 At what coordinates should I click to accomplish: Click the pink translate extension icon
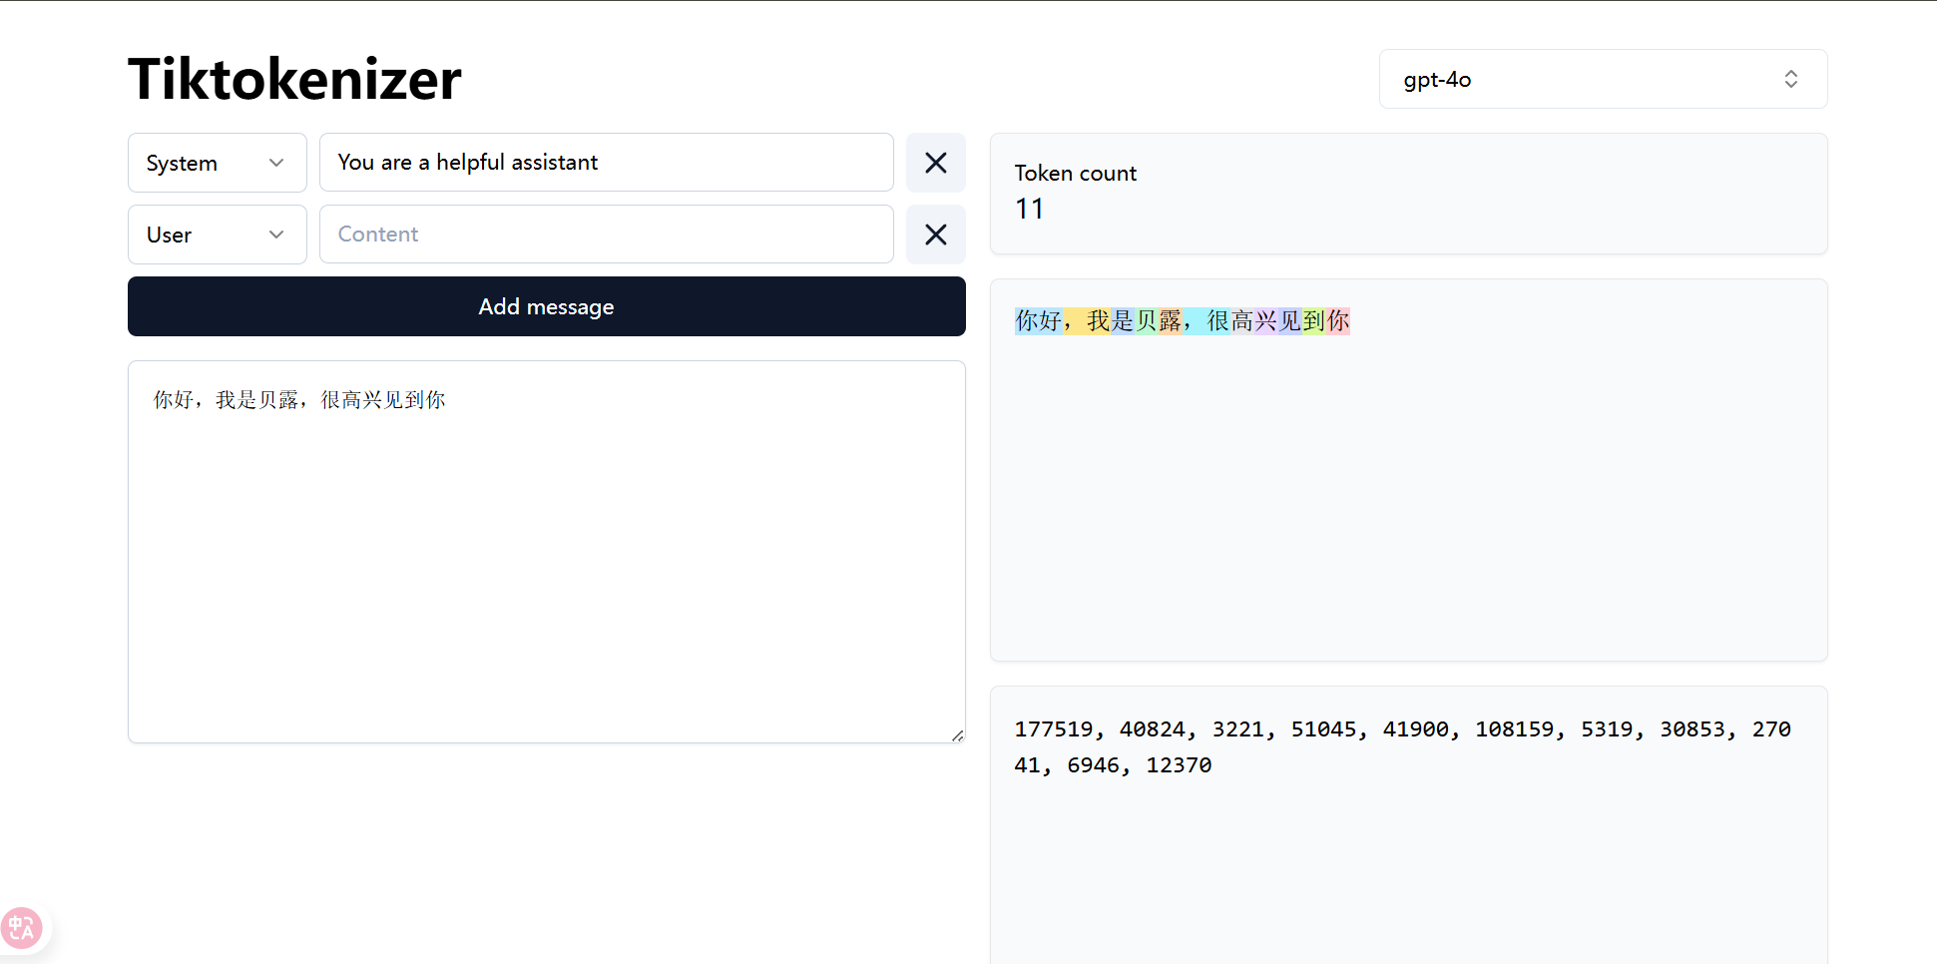(x=21, y=928)
